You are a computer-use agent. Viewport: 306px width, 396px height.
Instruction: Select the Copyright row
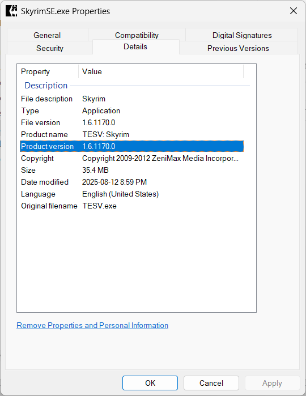(131, 159)
